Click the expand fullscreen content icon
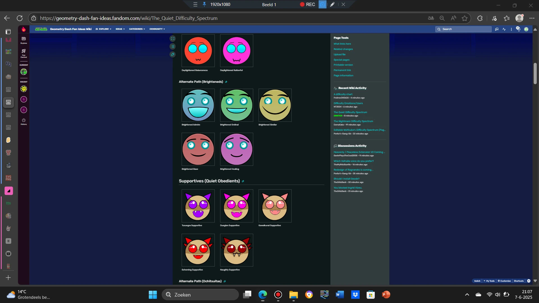Image resolution: width=539 pixels, height=303 pixels. (x=173, y=39)
